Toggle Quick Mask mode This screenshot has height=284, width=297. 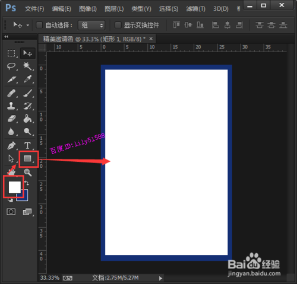coord(11,212)
